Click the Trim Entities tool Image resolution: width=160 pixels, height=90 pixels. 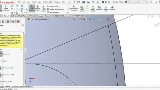(x=32, y=8)
